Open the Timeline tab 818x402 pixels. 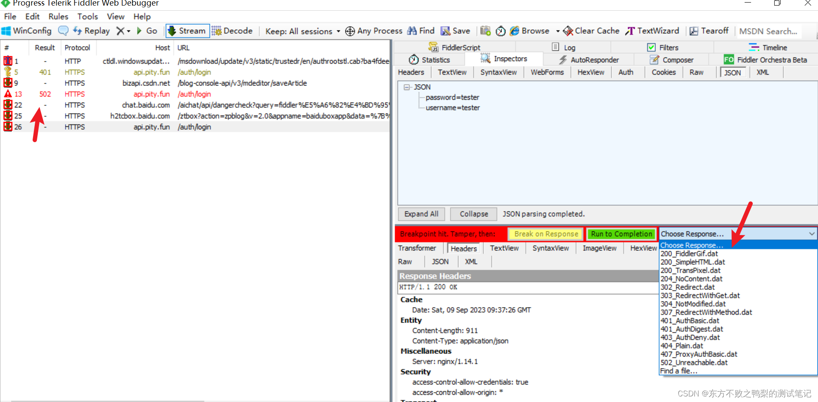[x=768, y=47]
